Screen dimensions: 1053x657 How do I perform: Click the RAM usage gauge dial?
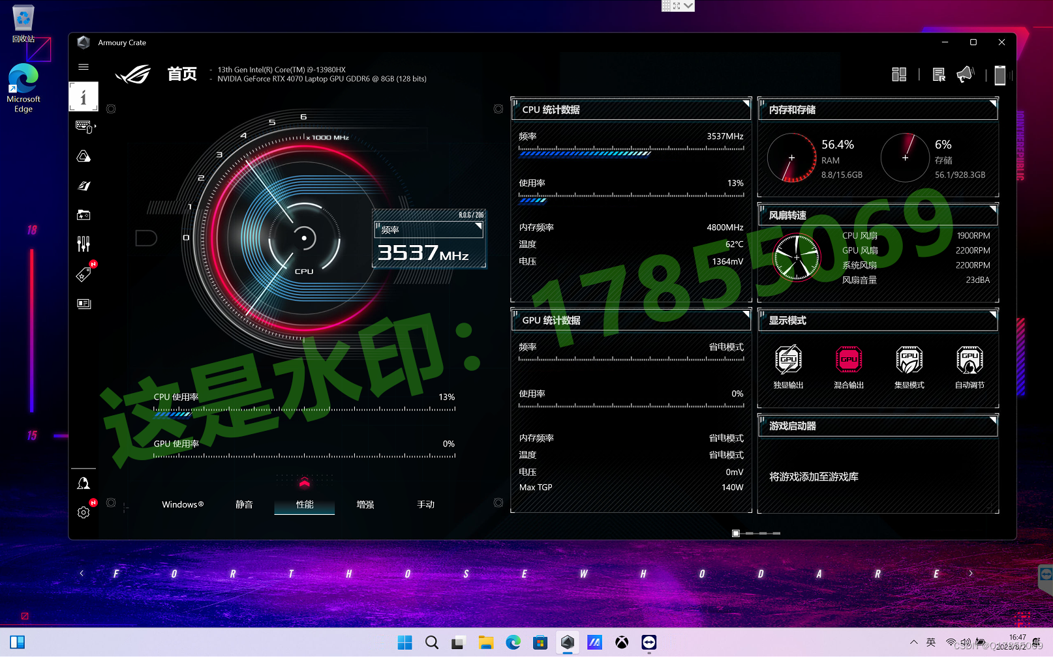[792, 158]
